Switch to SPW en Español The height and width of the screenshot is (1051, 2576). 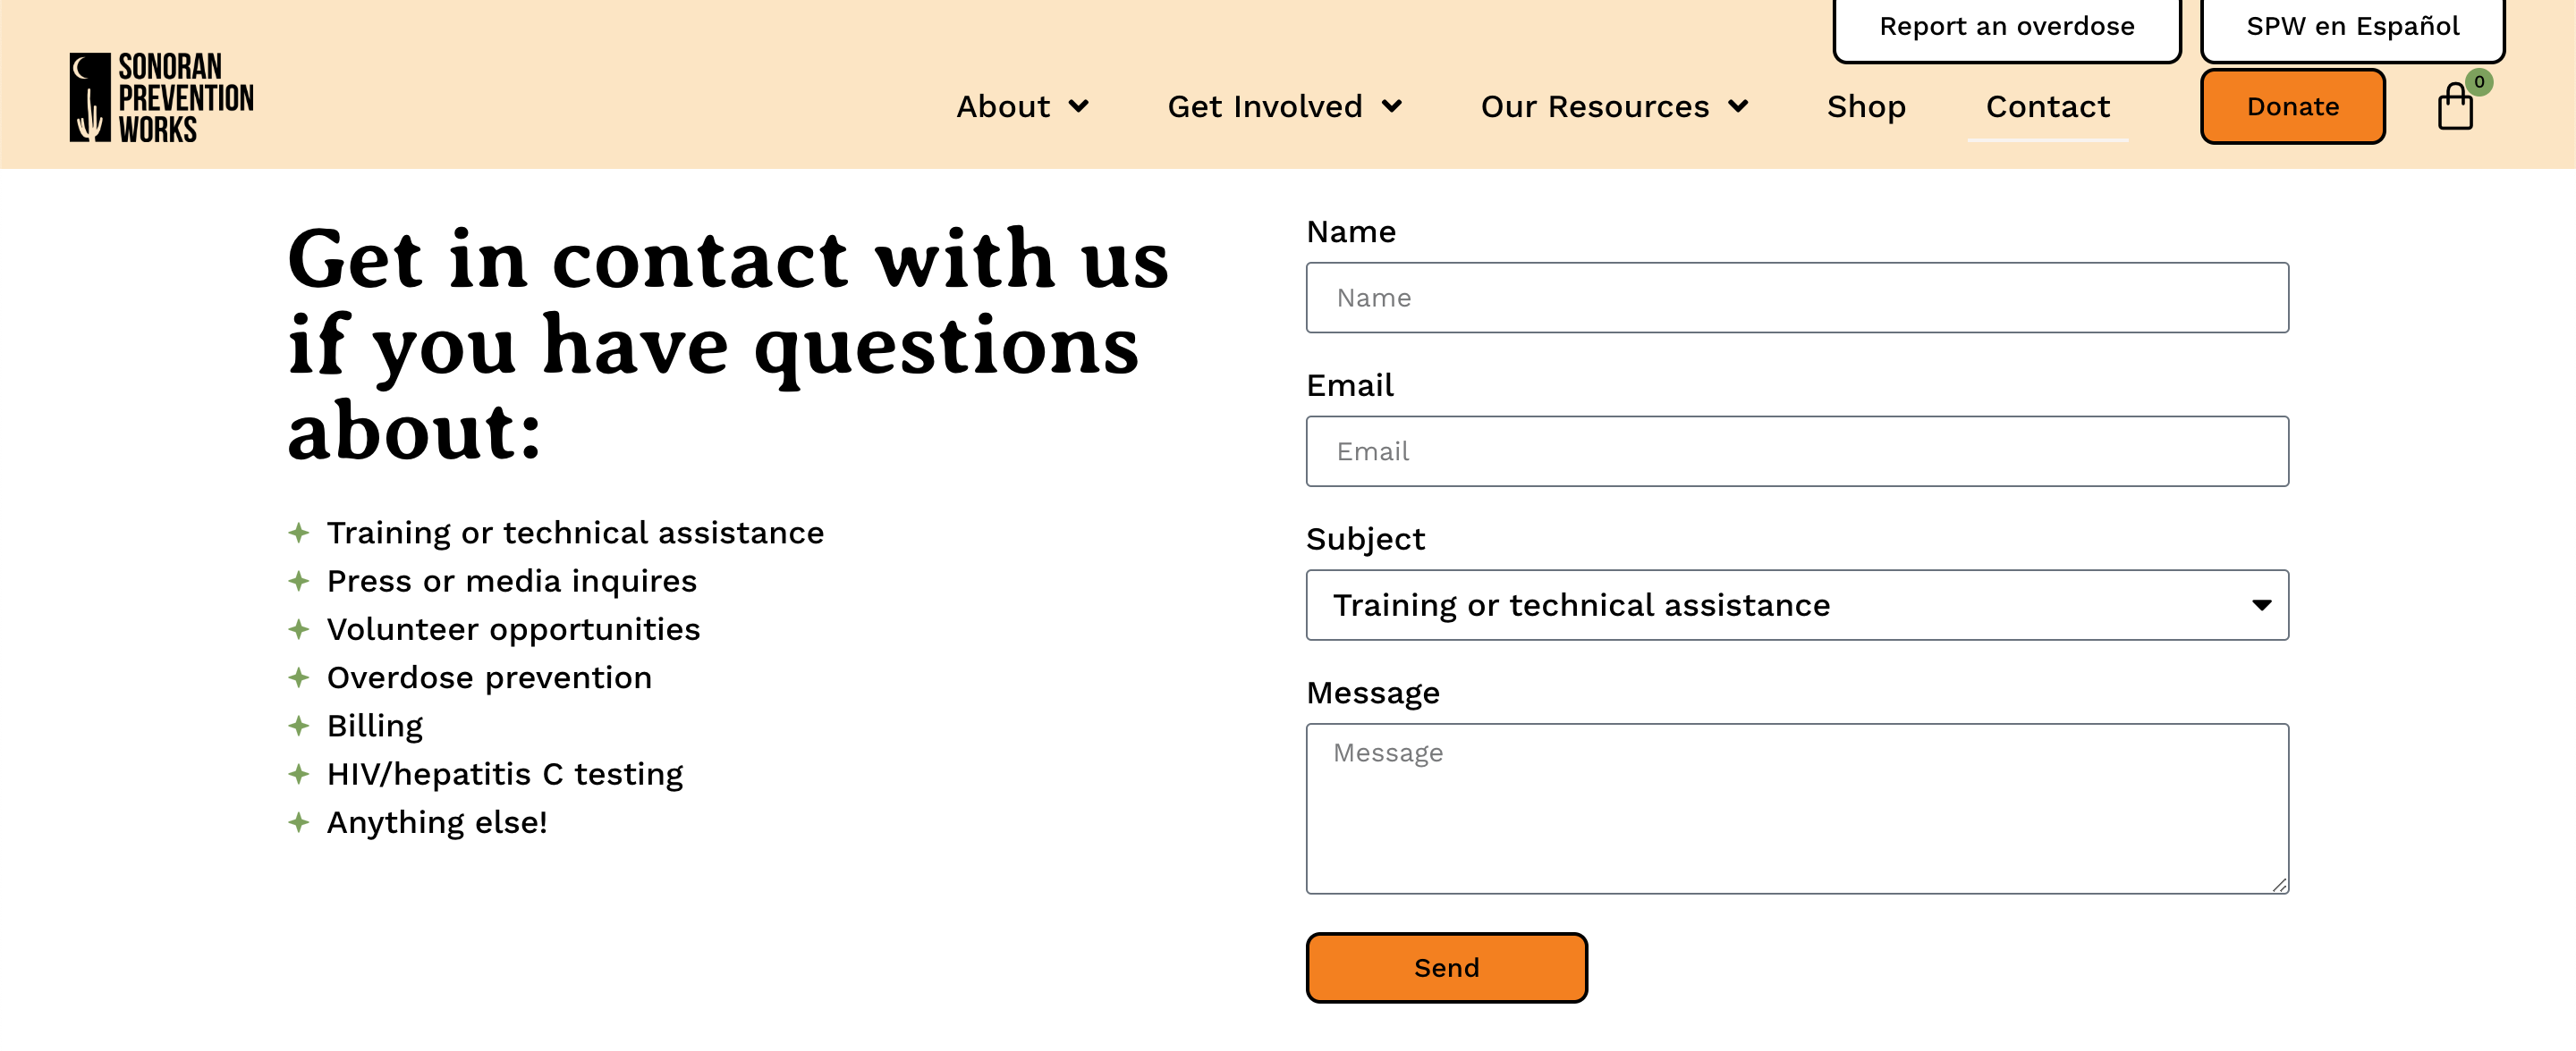click(x=2352, y=27)
